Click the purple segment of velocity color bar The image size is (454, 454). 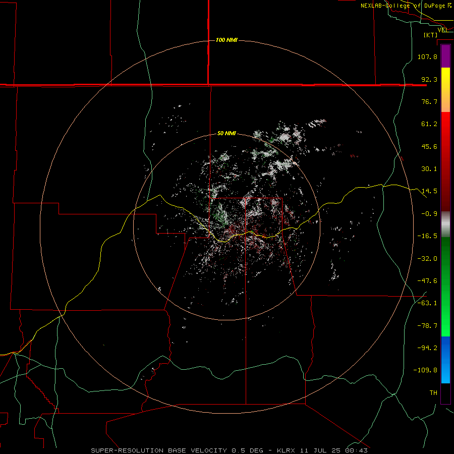[x=445, y=56]
